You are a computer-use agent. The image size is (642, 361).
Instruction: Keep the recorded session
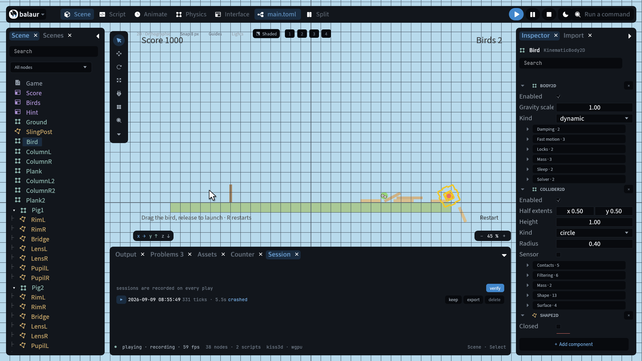coord(453,300)
